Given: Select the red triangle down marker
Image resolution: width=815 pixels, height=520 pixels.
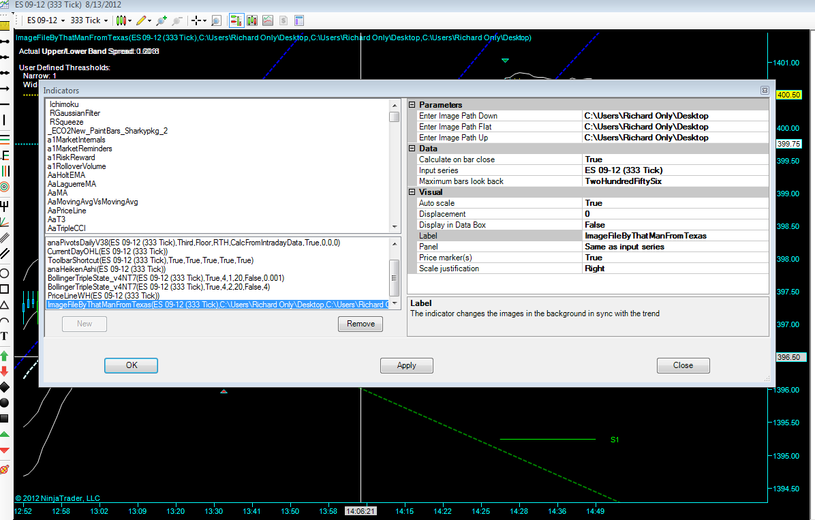Looking at the screenshot, I should pyautogui.click(x=5, y=450).
